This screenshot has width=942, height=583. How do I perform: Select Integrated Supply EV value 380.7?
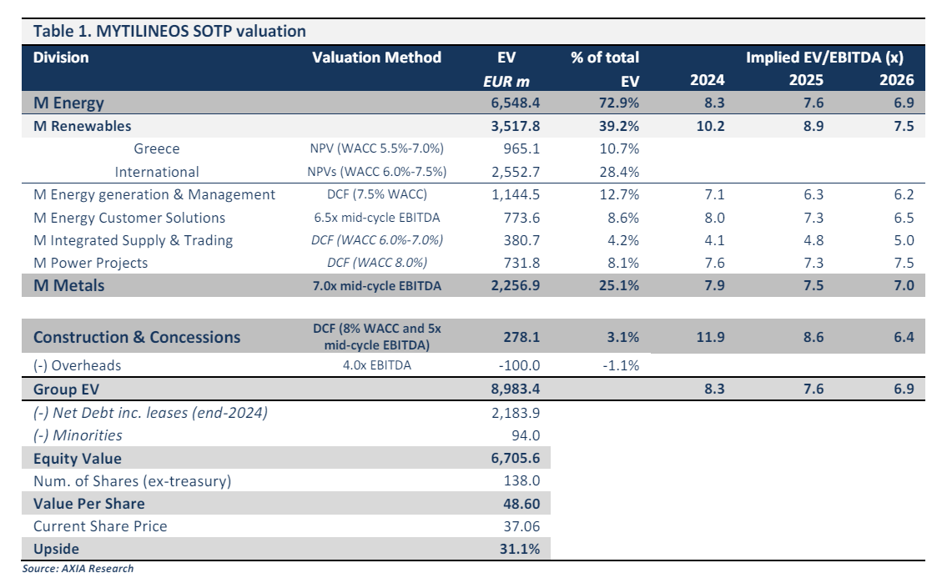pos(521,241)
